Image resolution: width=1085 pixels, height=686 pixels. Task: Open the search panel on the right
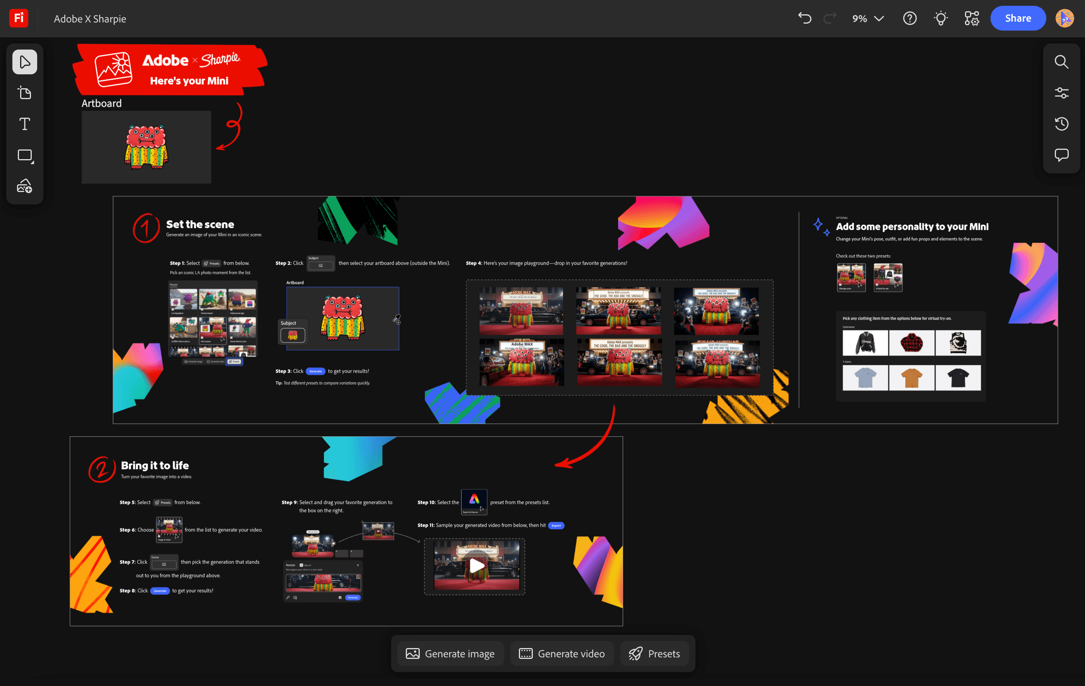(x=1061, y=62)
